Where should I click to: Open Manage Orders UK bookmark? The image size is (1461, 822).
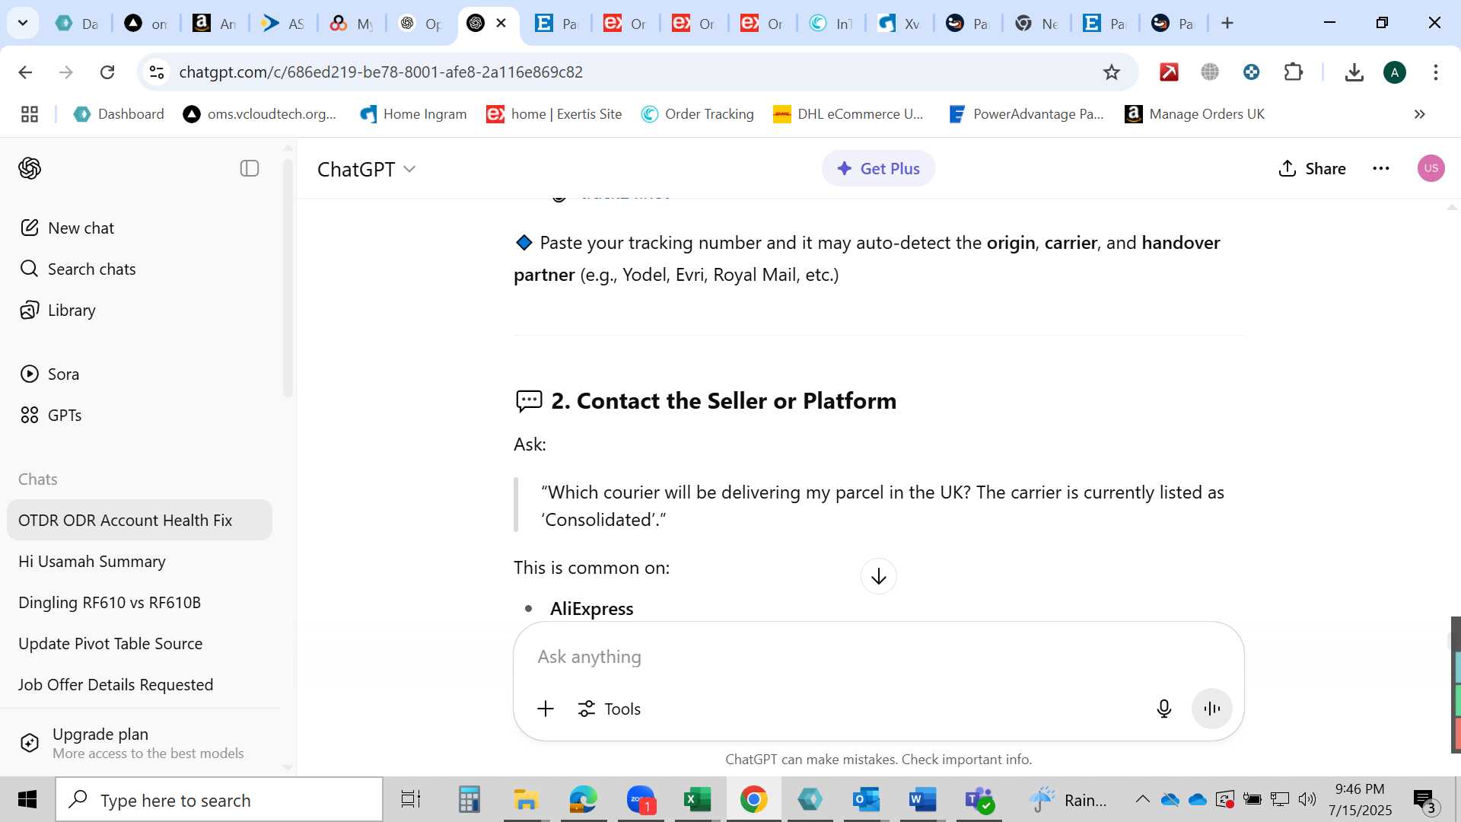click(1195, 114)
